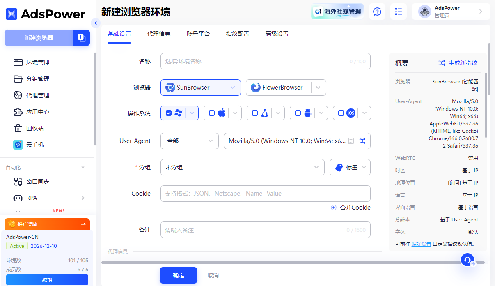Click the 续期 renew button
This screenshot has width=495, height=286.
pos(47,280)
